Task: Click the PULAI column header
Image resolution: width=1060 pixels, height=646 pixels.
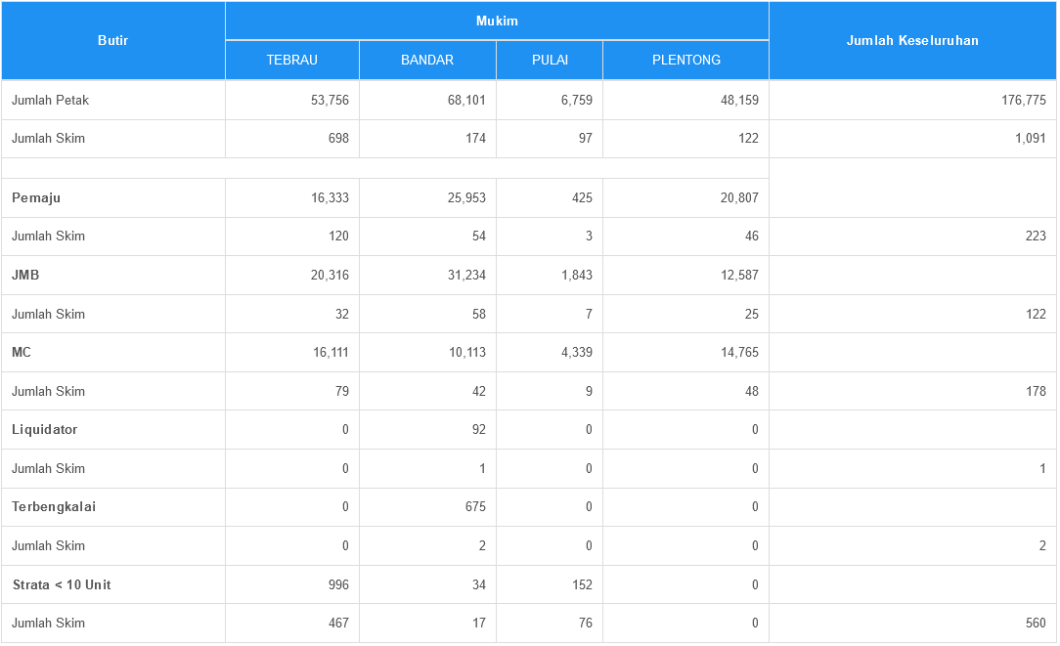Action: point(550,60)
